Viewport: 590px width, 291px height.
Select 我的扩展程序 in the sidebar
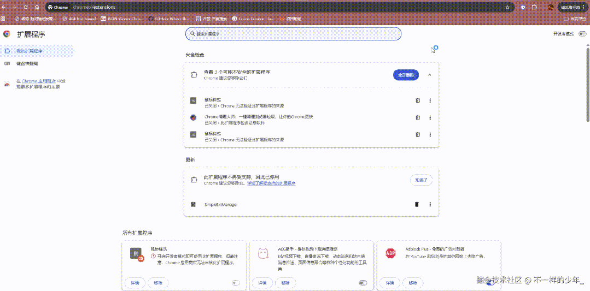[37, 51]
